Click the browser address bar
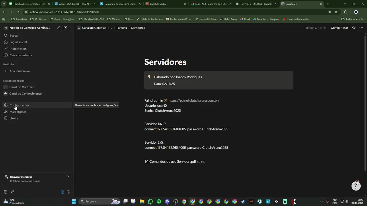 (178, 12)
